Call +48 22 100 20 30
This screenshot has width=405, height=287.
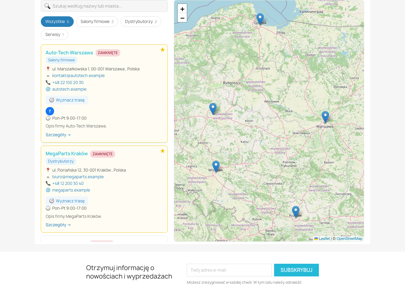click(68, 82)
